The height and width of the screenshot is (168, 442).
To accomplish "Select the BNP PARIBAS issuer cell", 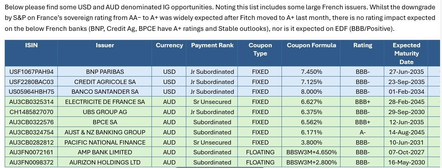I will click(105, 71).
